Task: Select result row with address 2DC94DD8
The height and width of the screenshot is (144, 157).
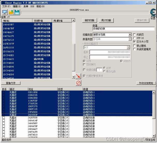Action: (27, 74)
